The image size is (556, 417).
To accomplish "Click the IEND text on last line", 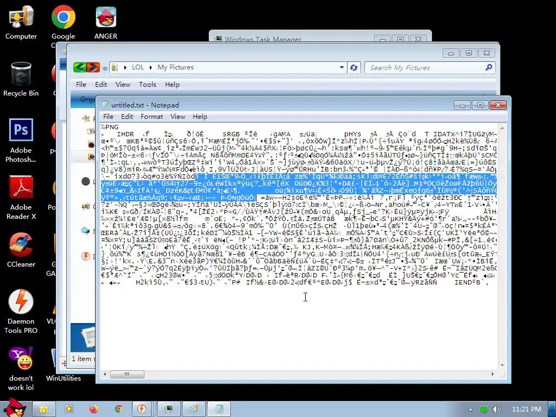I will tap(464, 282).
